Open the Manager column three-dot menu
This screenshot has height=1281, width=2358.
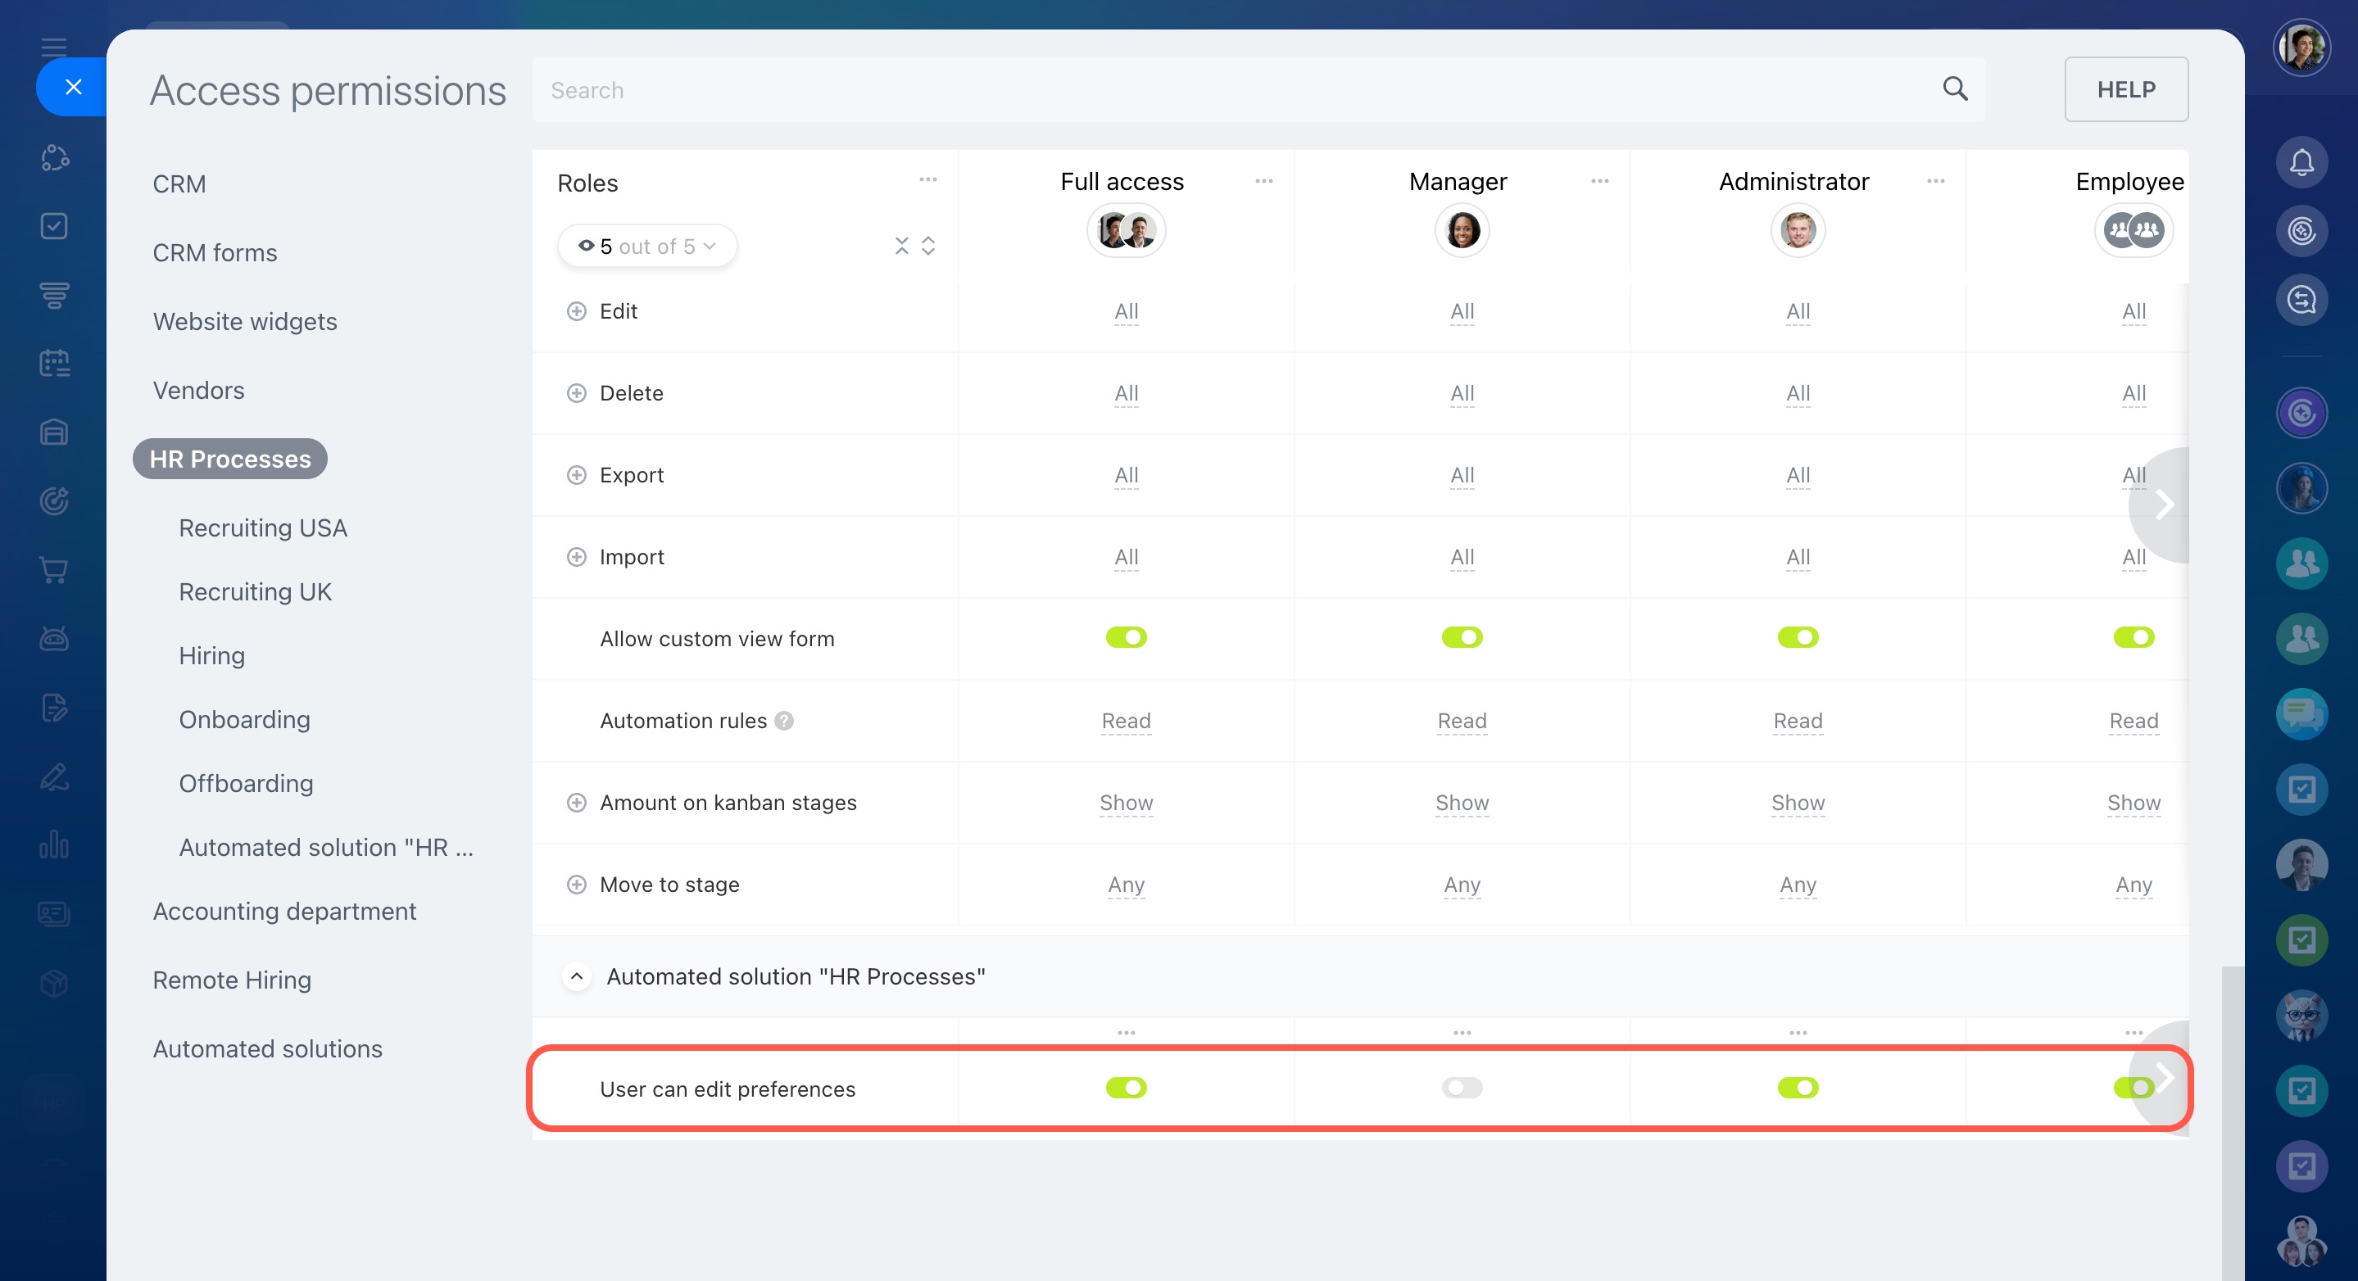(x=1599, y=181)
